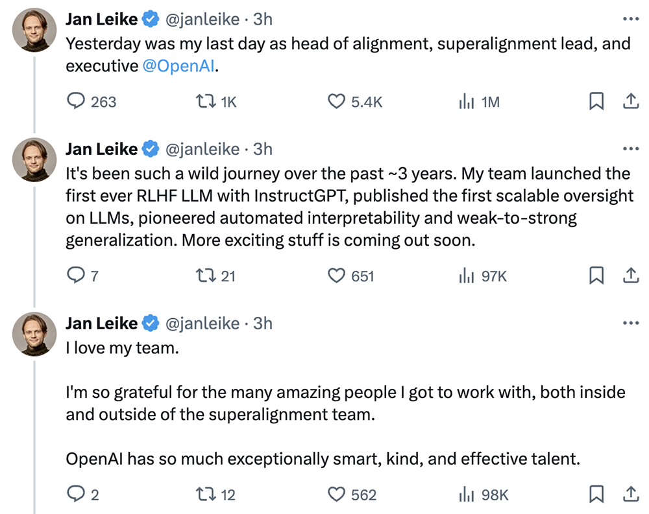Image resolution: width=649 pixels, height=514 pixels.
Task: Repost the tweet with 21 reposts
Action: [205, 276]
